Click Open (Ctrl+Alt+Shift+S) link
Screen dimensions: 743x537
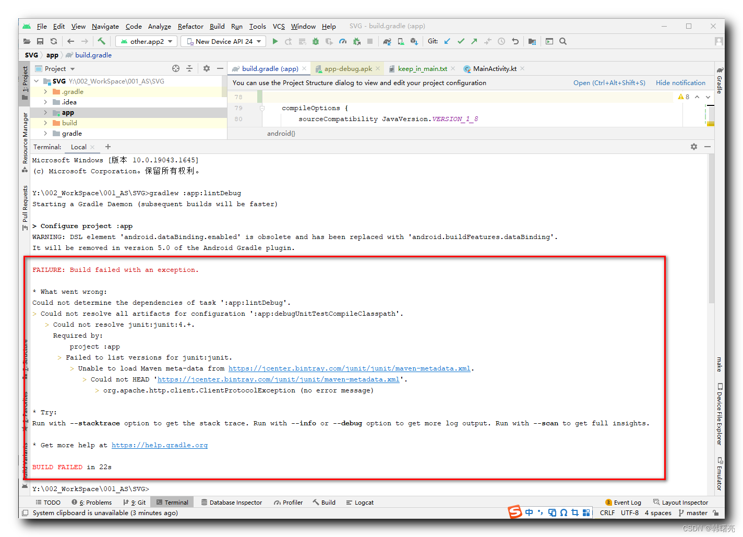coord(609,82)
